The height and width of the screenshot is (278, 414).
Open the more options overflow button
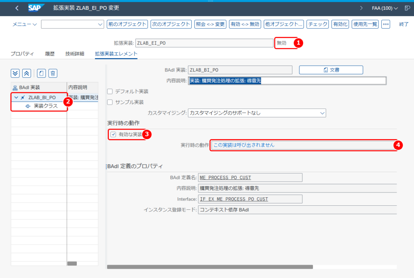386,24
